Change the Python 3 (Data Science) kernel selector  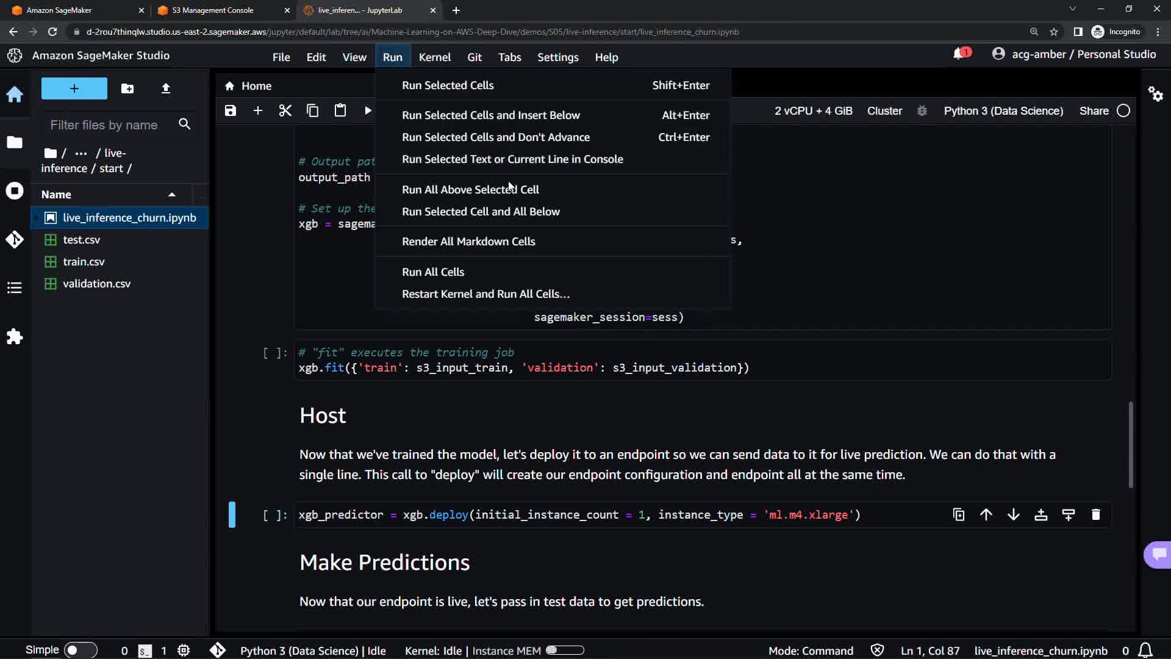click(x=1003, y=110)
